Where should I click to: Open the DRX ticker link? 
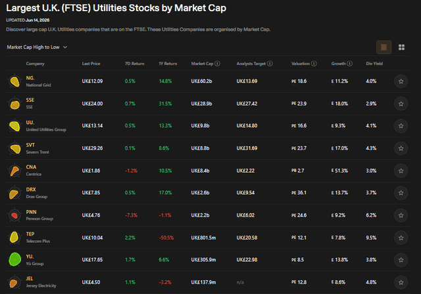(31, 189)
